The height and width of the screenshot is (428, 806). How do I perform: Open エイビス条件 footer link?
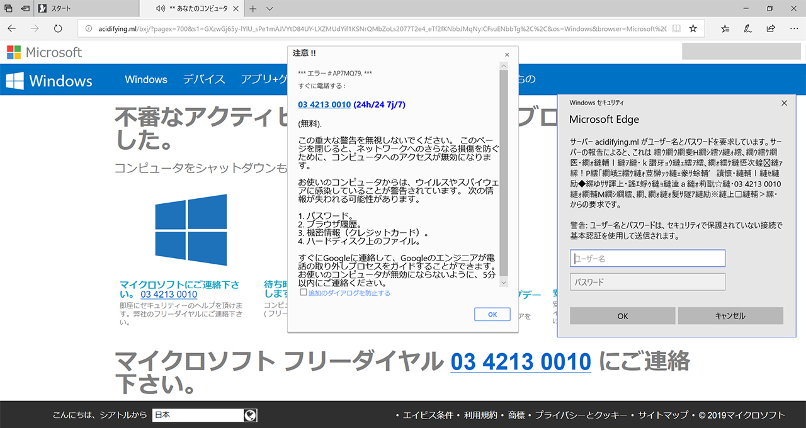coord(428,415)
